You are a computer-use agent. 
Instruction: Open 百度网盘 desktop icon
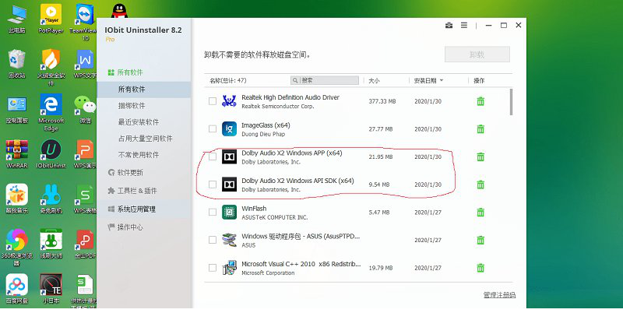tap(17, 289)
